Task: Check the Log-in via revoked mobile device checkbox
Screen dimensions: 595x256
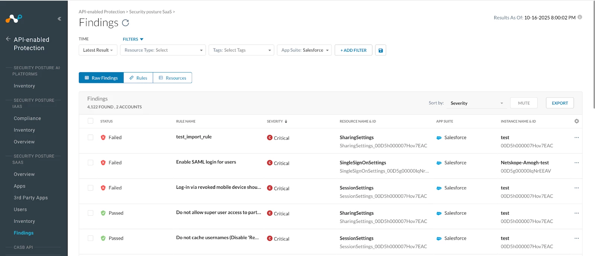Action: (90, 188)
